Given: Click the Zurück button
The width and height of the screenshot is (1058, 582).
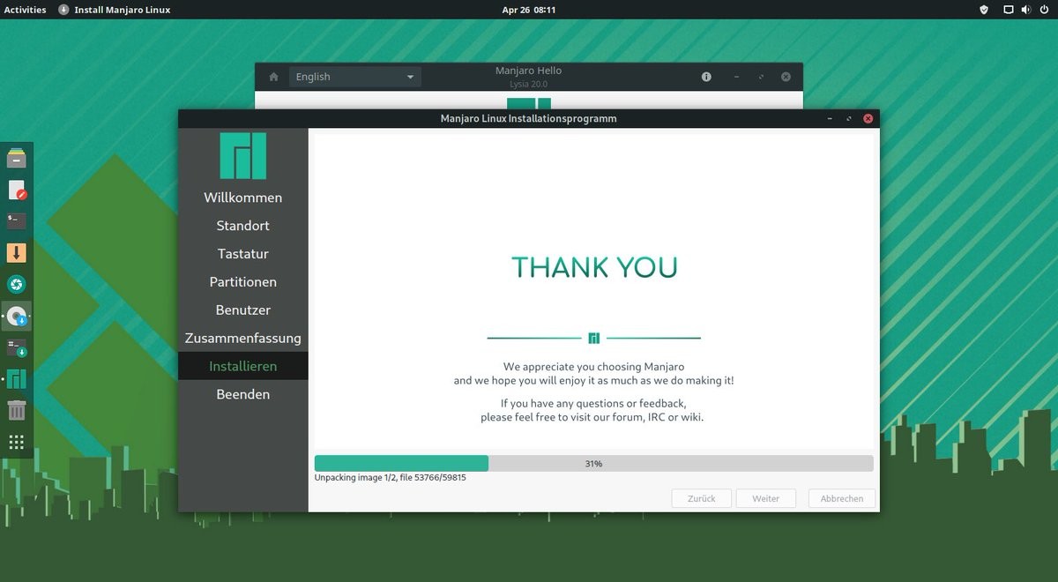Looking at the screenshot, I should pos(701,498).
